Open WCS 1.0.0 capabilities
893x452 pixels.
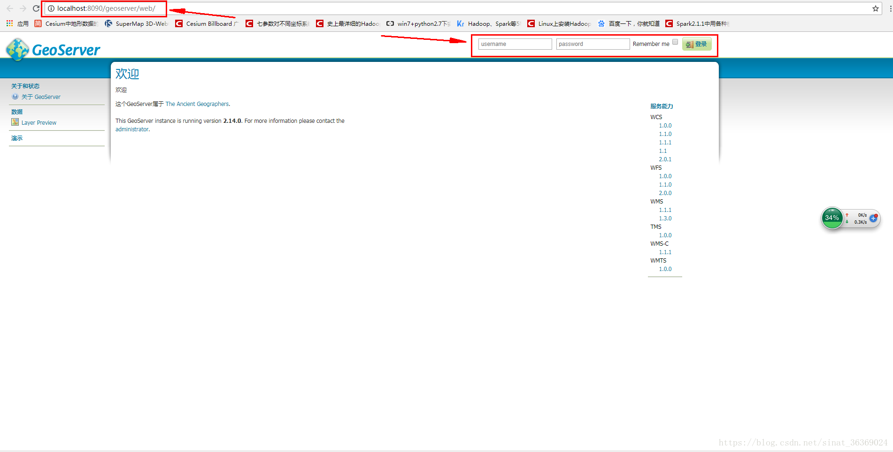tap(665, 126)
